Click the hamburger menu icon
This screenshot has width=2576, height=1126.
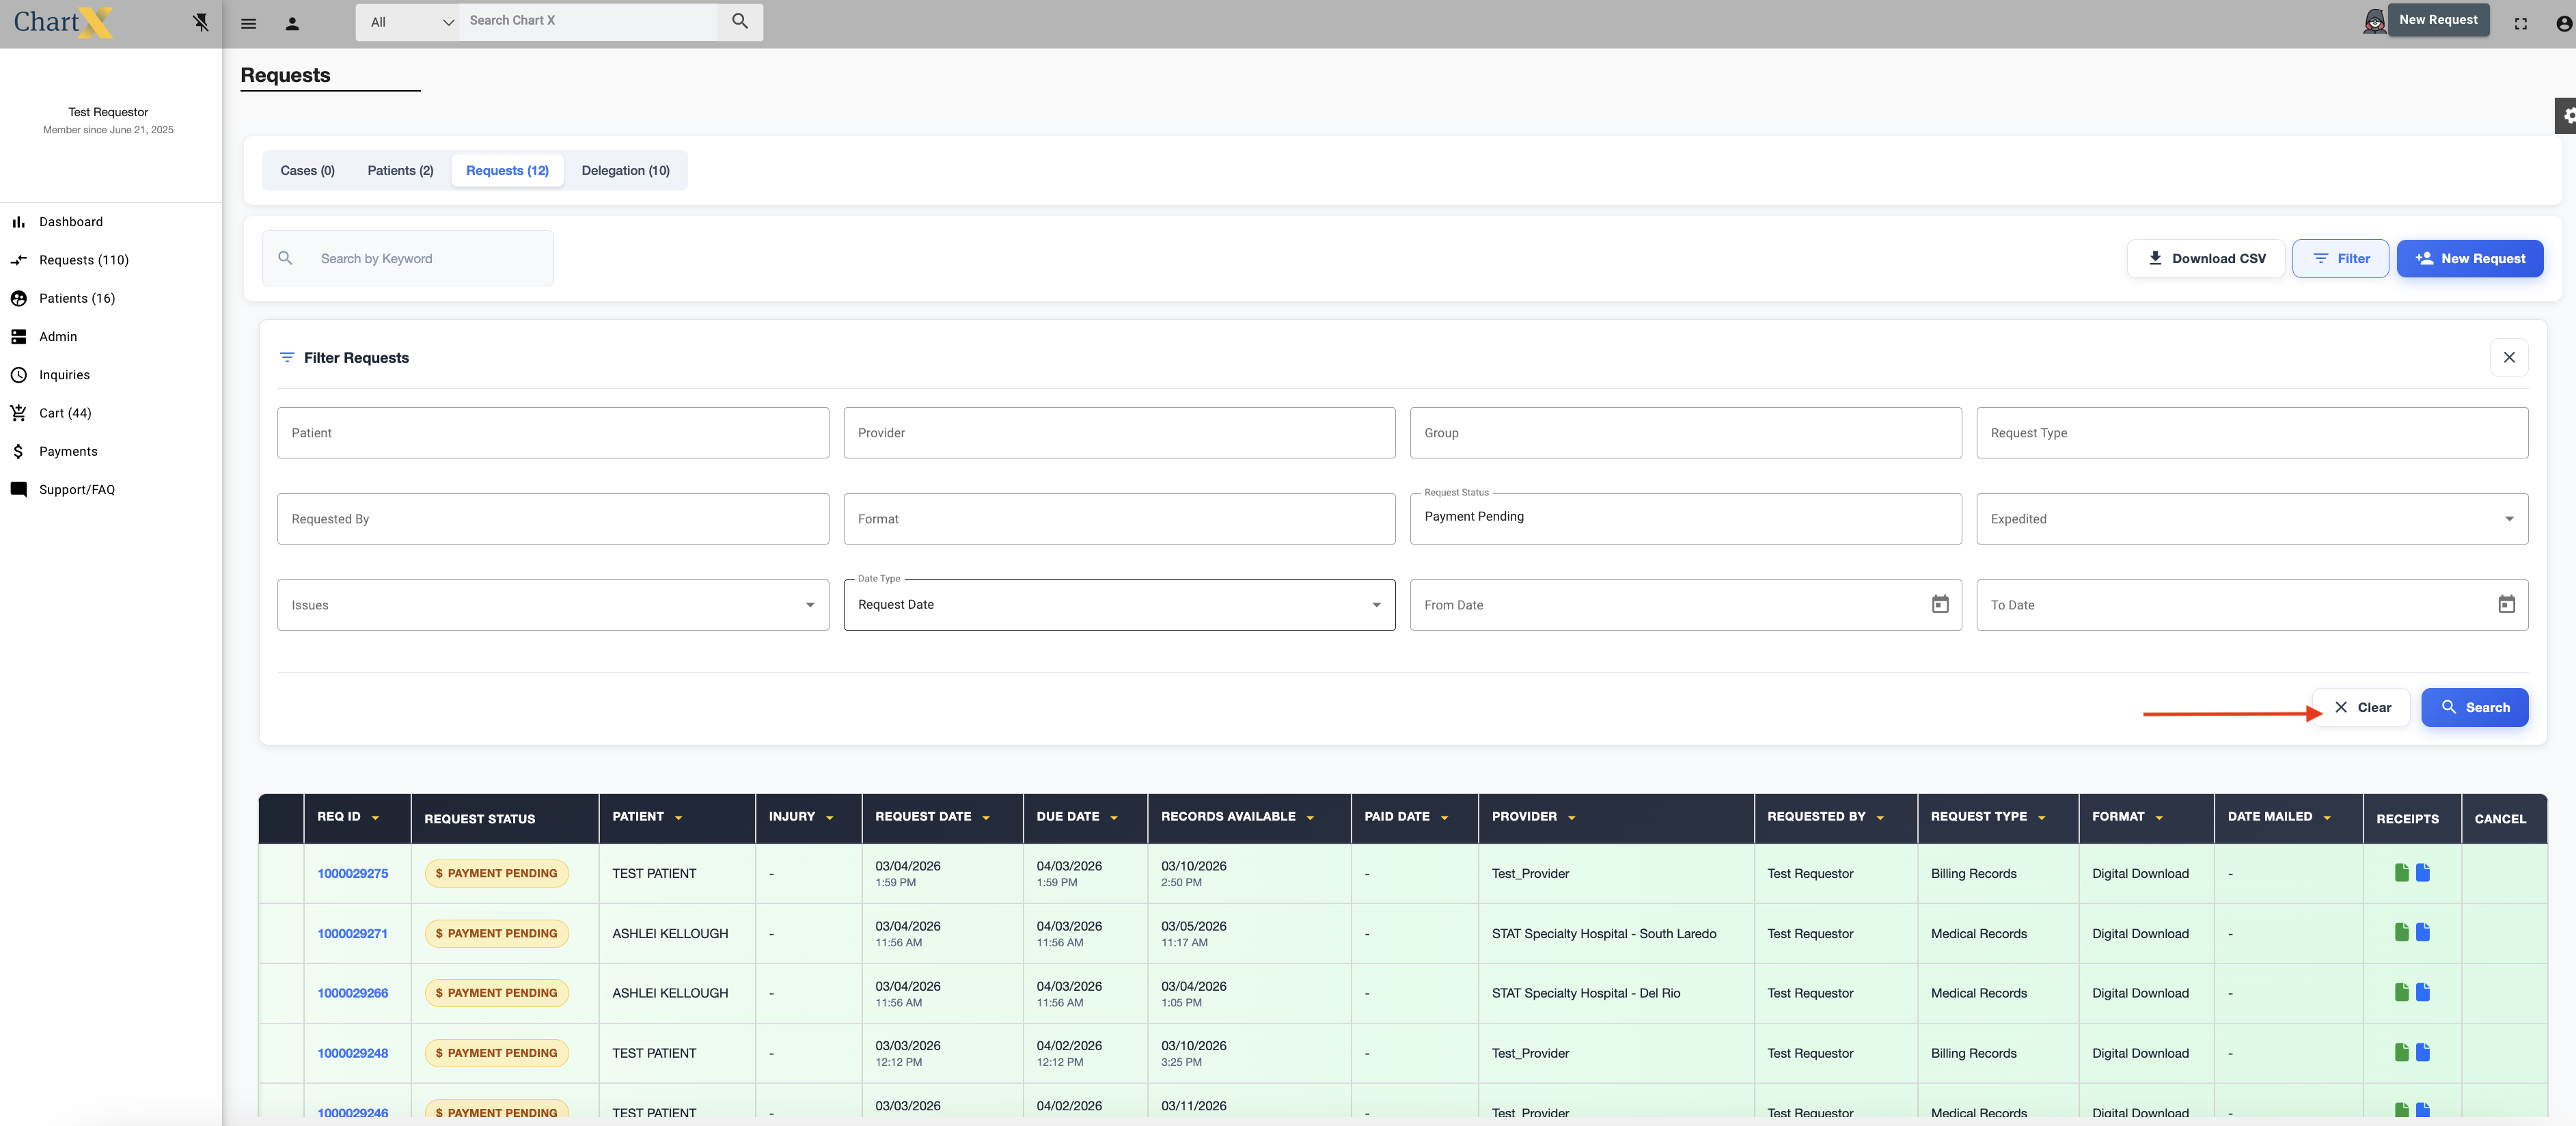249,24
